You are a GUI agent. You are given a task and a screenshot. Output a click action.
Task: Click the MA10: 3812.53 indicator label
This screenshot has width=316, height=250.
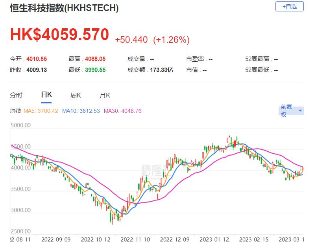(81, 111)
